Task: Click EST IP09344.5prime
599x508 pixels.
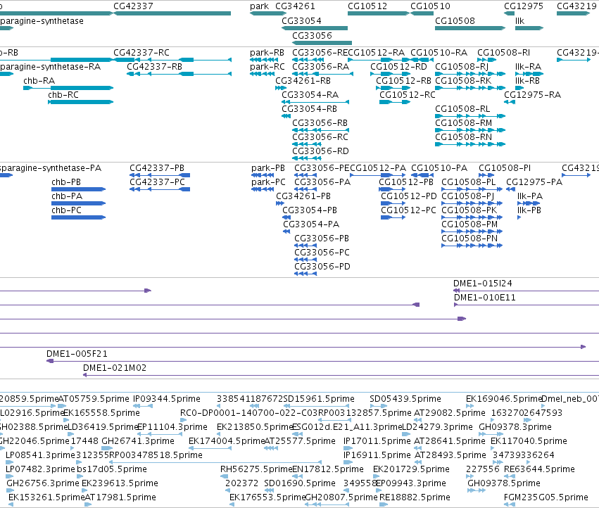Action: click(167, 399)
